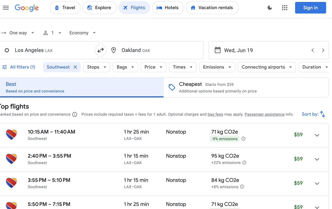Expand the 10:15 AM flight details
Viewport: 332px width, 209px height.
pyautogui.click(x=317, y=135)
